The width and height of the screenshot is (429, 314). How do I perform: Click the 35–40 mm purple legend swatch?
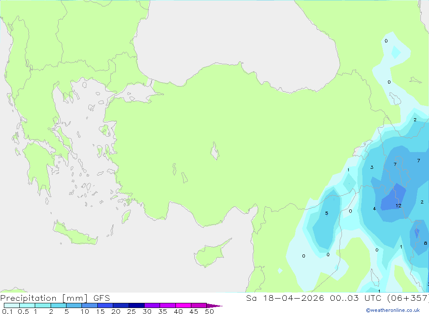(168, 305)
